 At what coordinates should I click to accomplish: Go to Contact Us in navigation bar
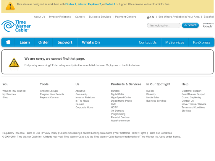click(x=148, y=42)
